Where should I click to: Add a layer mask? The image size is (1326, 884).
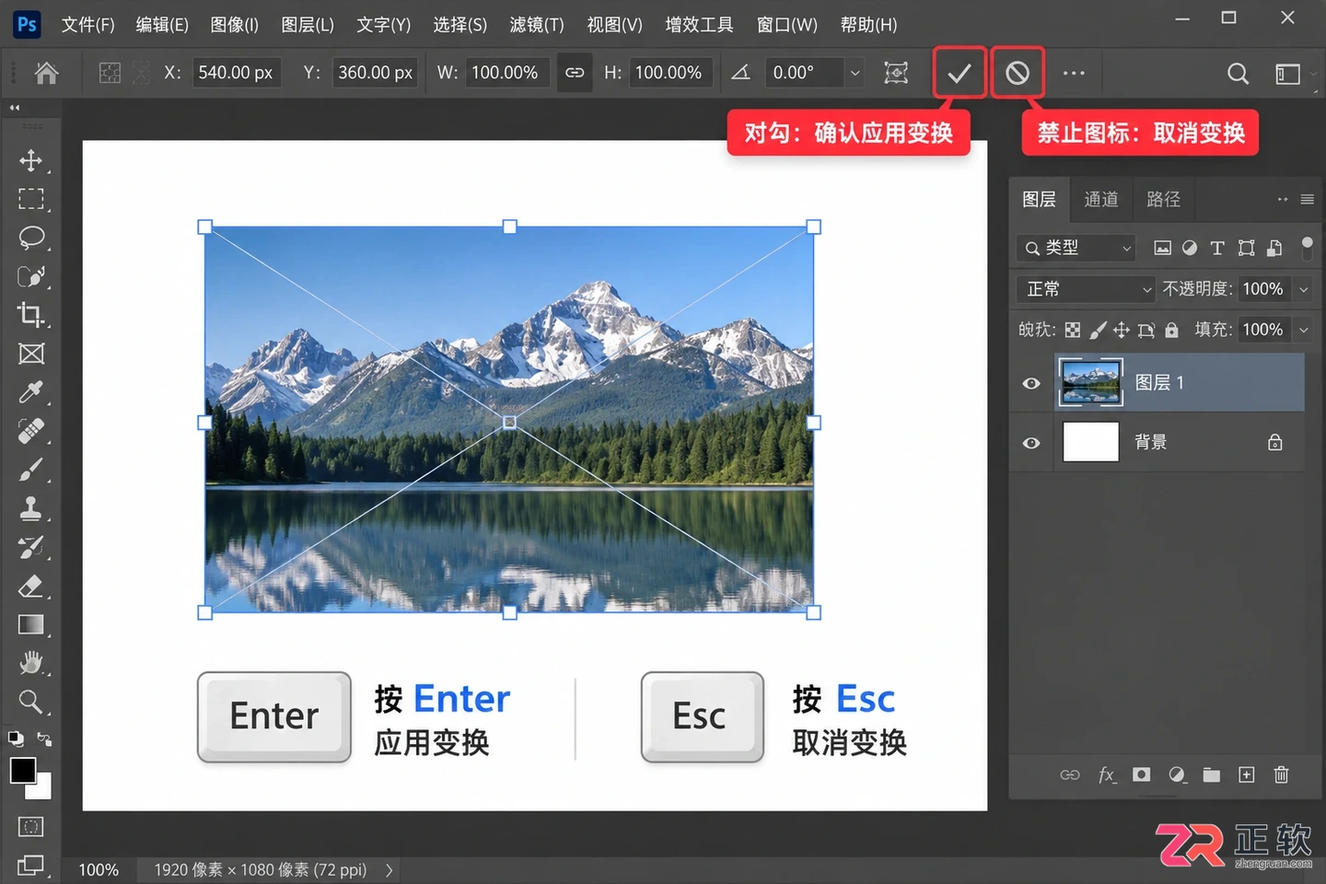tap(1142, 775)
